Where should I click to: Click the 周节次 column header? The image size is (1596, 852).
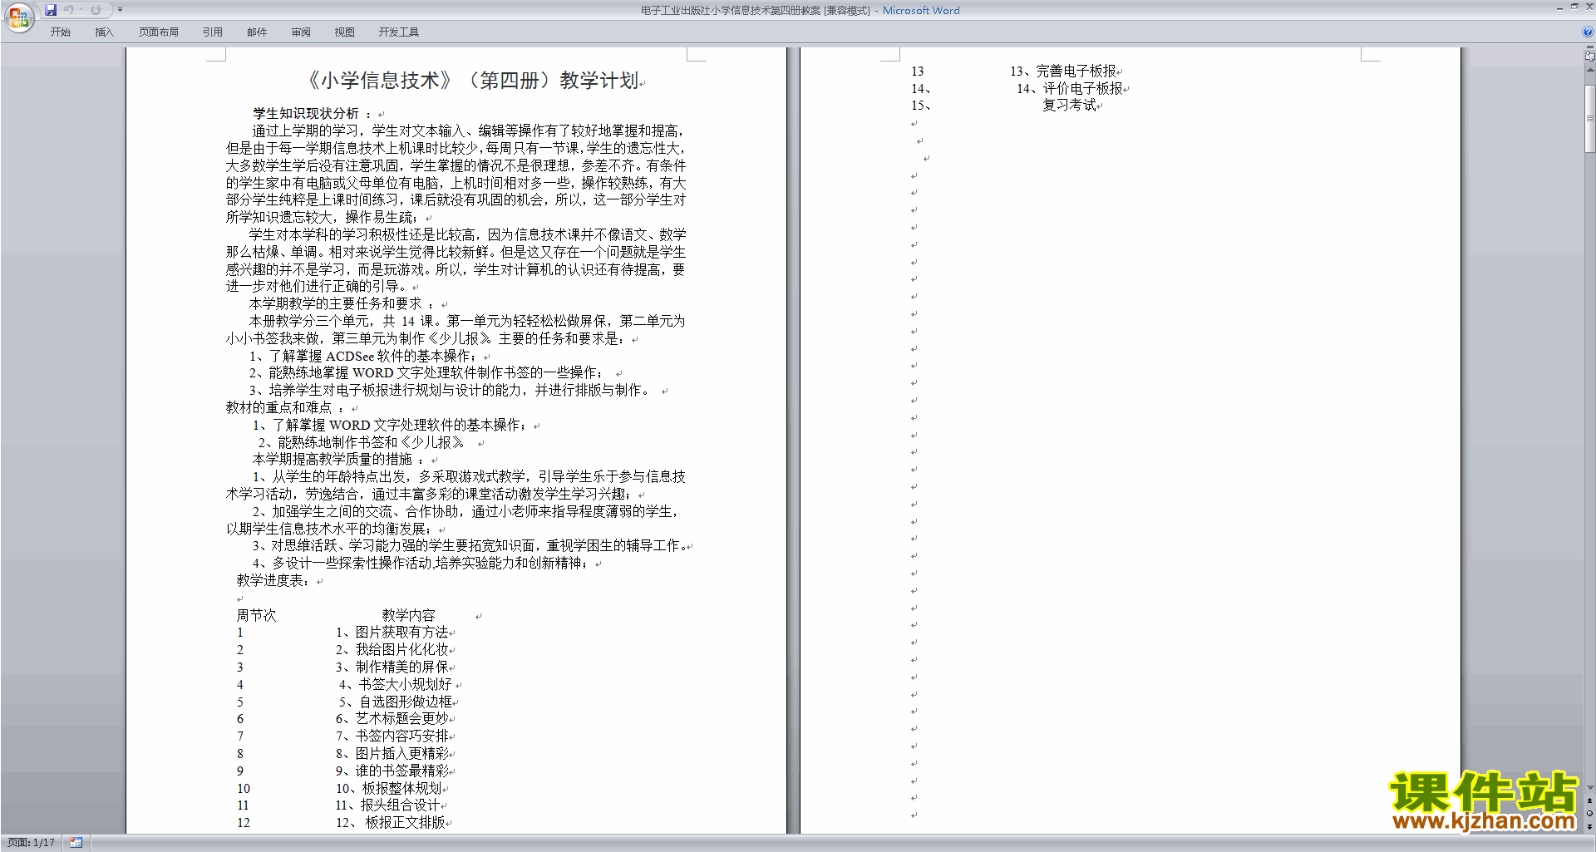click(256, 615)
